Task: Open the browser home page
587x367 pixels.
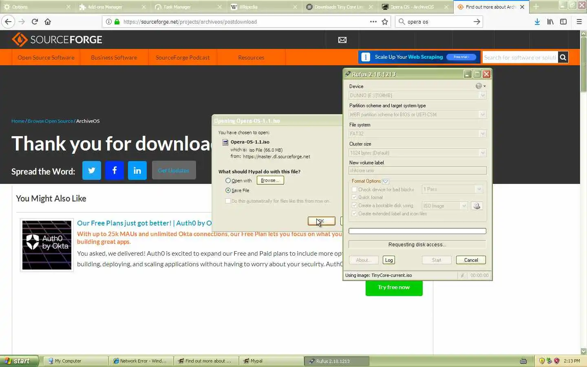Action: point(48,22)
